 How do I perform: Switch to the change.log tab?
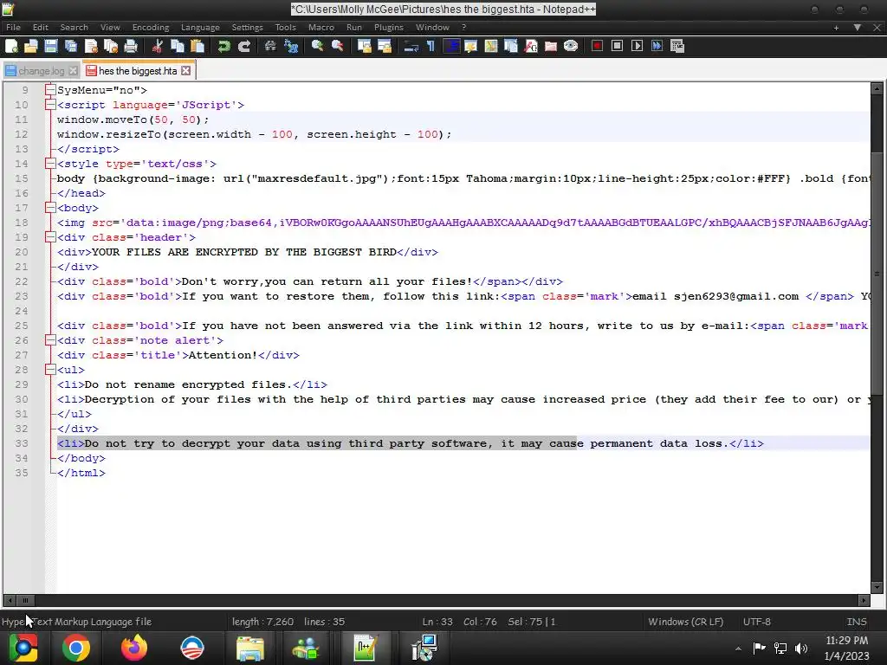point(41,71)
